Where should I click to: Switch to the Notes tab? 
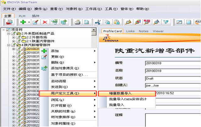[x=143, y=31]
